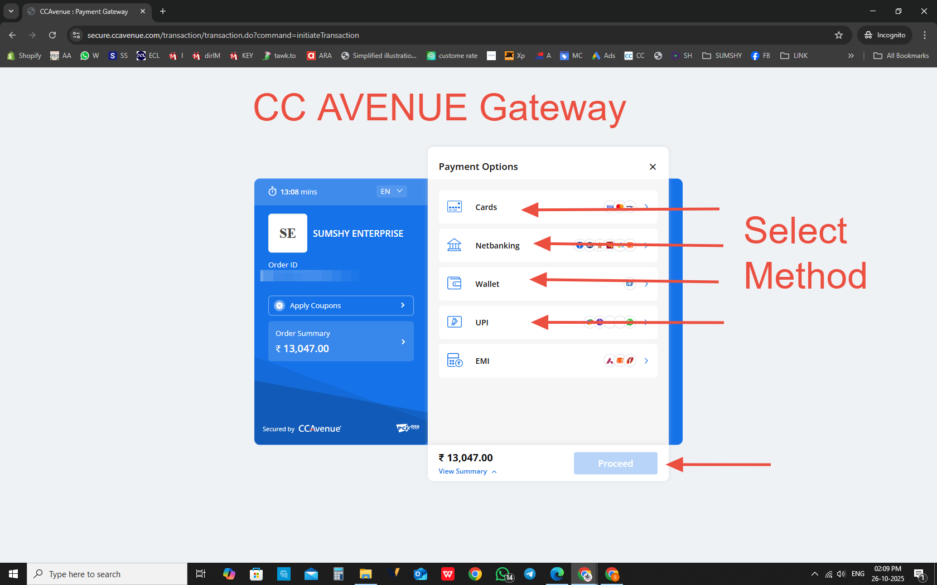Click the Wallet payment icon

[455, 284]
